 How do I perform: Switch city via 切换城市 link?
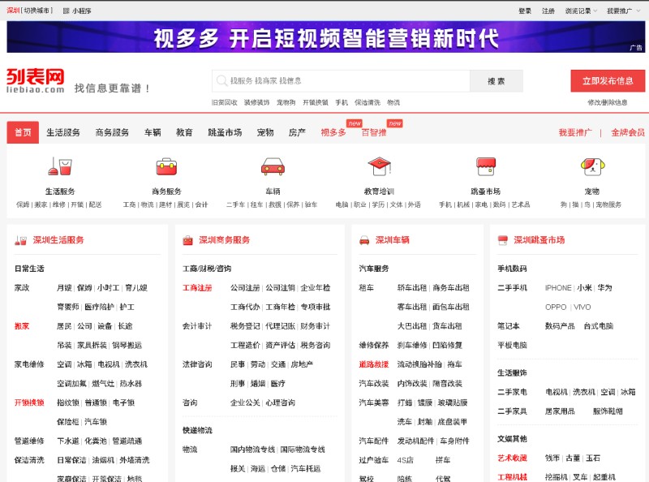(37, 11)
